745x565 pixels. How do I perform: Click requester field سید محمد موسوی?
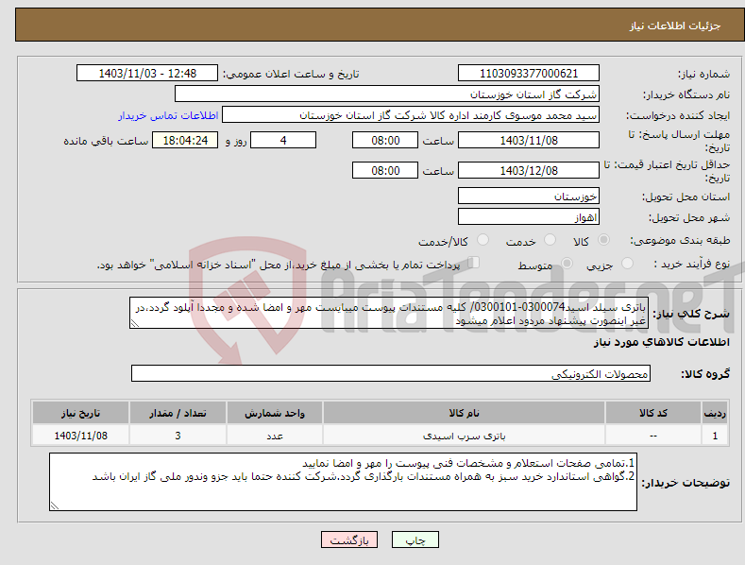click(x=411, y=115)
